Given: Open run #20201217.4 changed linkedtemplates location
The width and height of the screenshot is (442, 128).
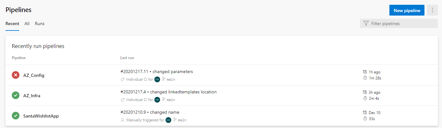Looking at the screenshot, I should pyautogui.click(x=169, y=92).
